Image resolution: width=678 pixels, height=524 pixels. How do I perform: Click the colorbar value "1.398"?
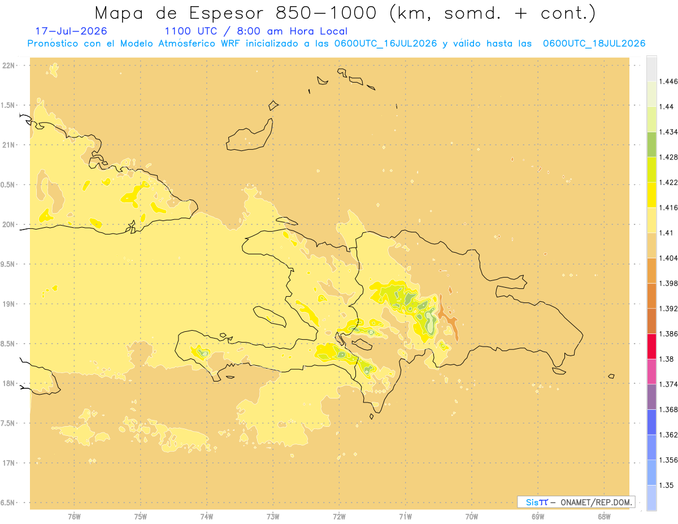pyautogui.click(x=668, y=283)
